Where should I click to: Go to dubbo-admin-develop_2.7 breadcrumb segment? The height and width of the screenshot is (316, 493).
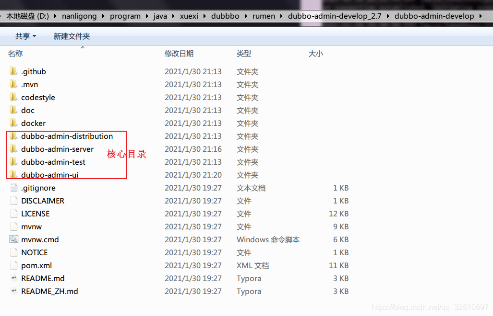click(x=335, y=16)
